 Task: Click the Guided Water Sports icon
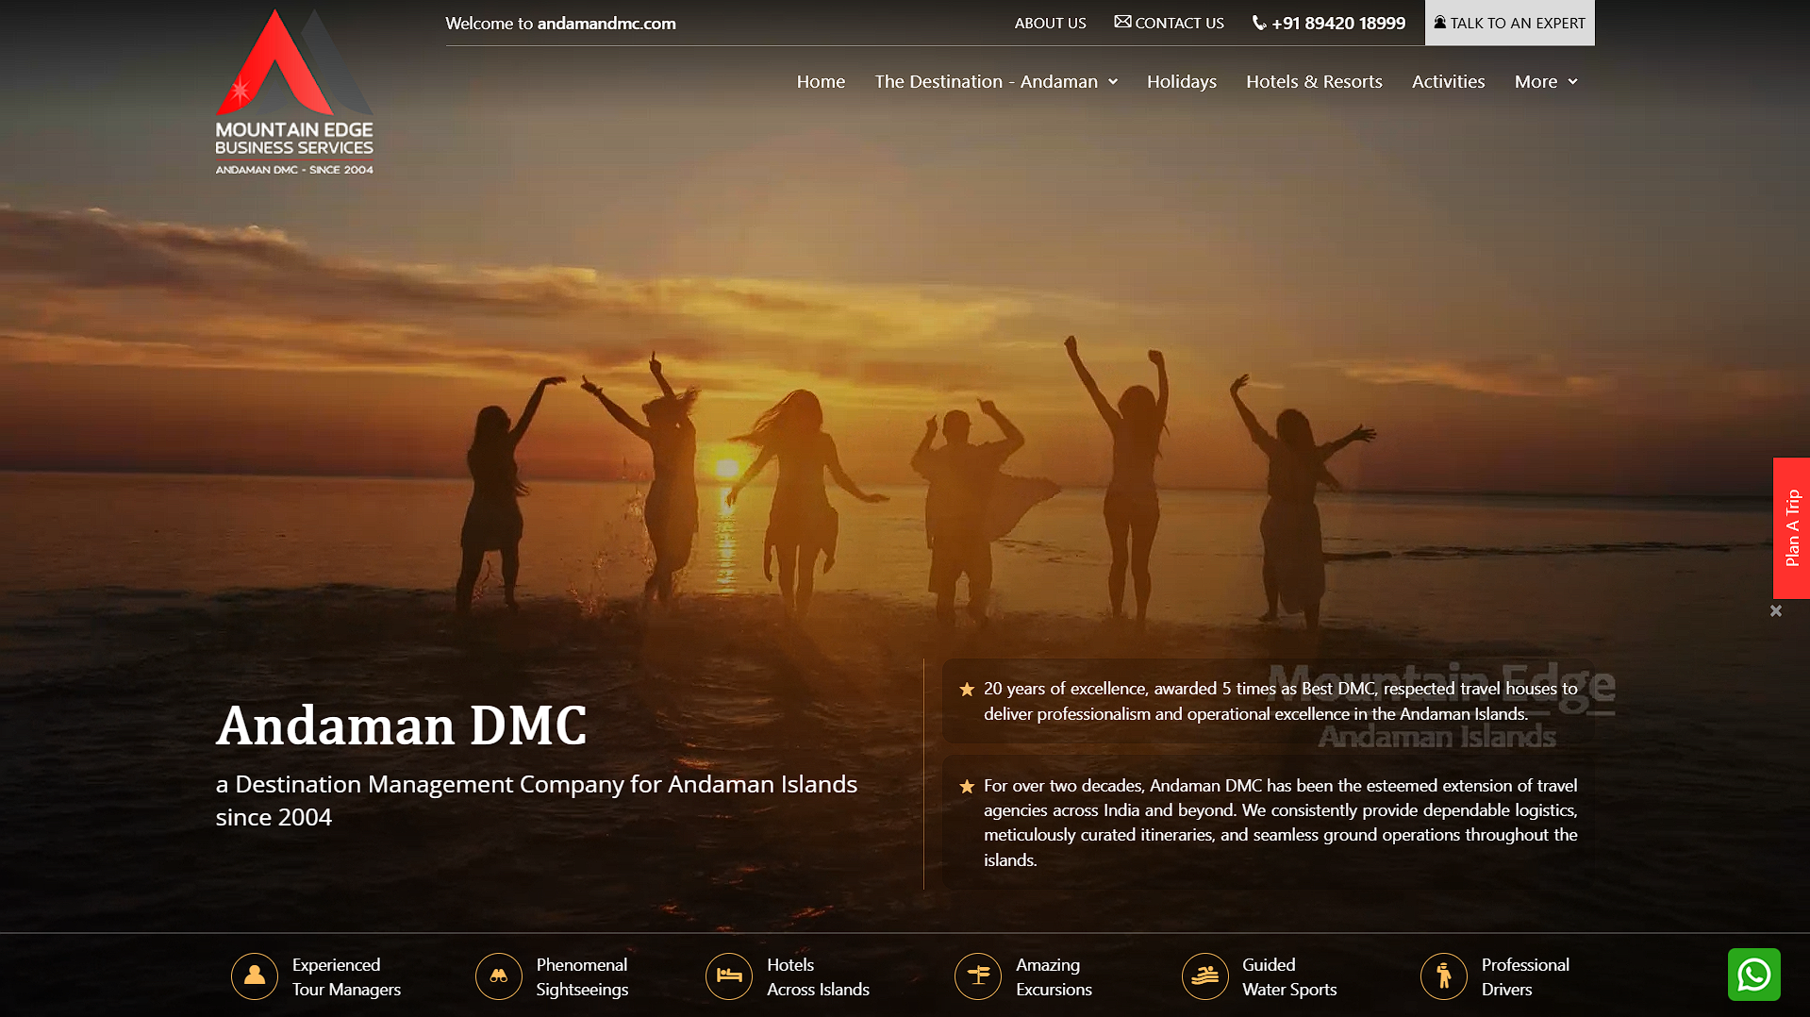1204,976
